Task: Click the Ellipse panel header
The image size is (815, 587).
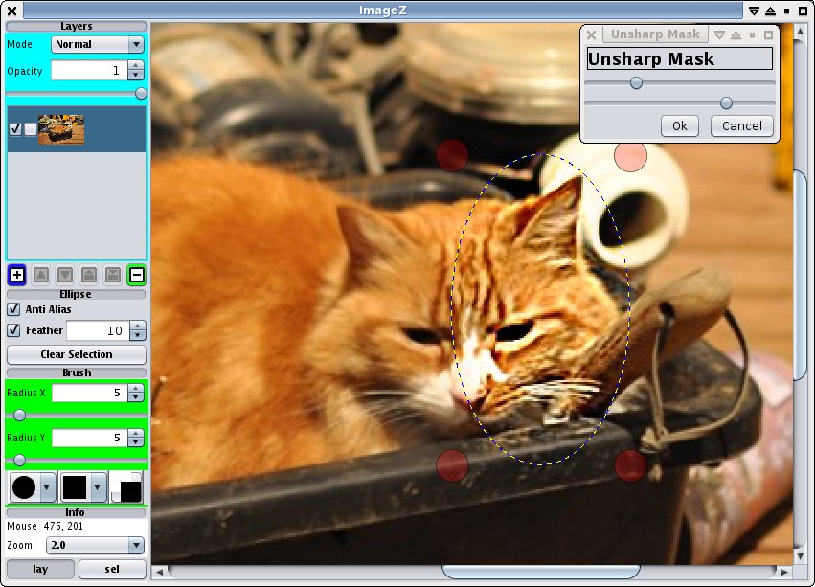Action: (x=76, y=294)
